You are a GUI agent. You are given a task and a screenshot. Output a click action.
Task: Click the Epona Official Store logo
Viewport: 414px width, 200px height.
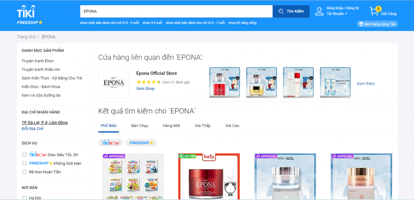pos(114,82)
